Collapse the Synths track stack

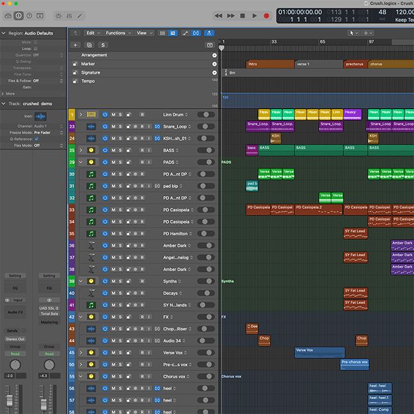(81, 281)
